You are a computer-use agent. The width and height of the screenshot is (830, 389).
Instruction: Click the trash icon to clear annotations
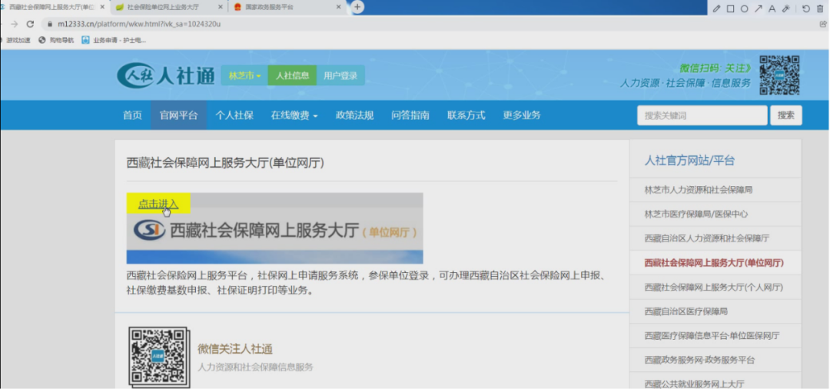click(x=820, y=8)
